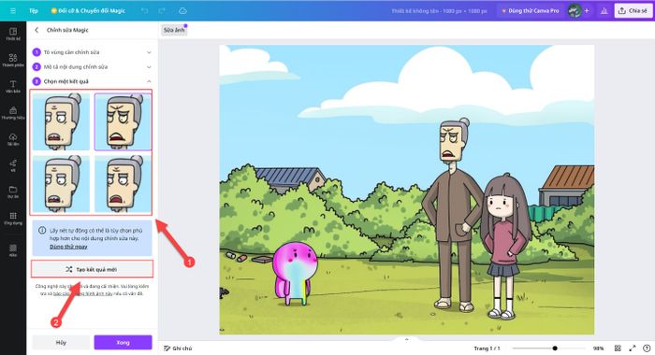655x355 pixels.
Task: Click the Dùng thử ngay link
Action: click(68, 247)
